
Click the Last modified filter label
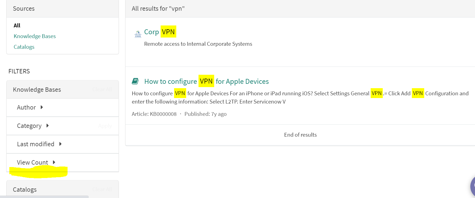pos(36,144)
